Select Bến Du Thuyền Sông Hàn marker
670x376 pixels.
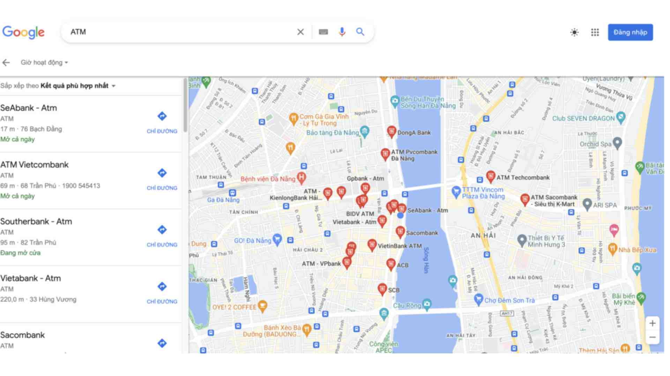coord(395,101)
